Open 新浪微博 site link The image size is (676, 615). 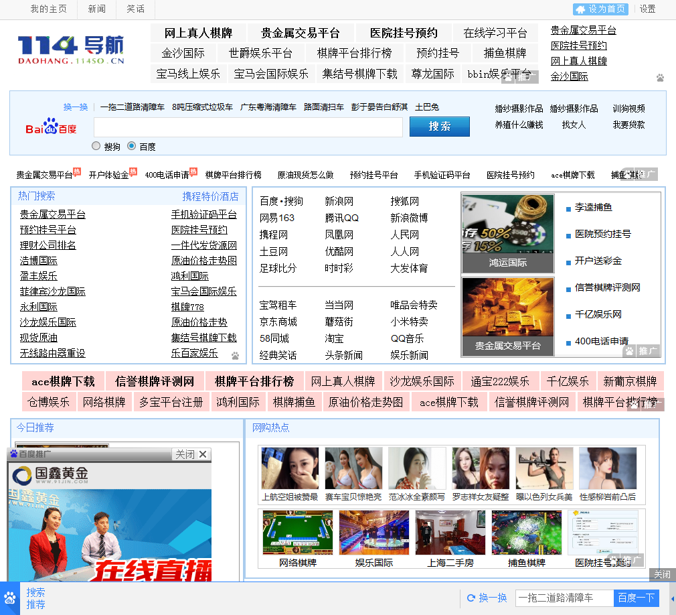[x=409, y=218]
